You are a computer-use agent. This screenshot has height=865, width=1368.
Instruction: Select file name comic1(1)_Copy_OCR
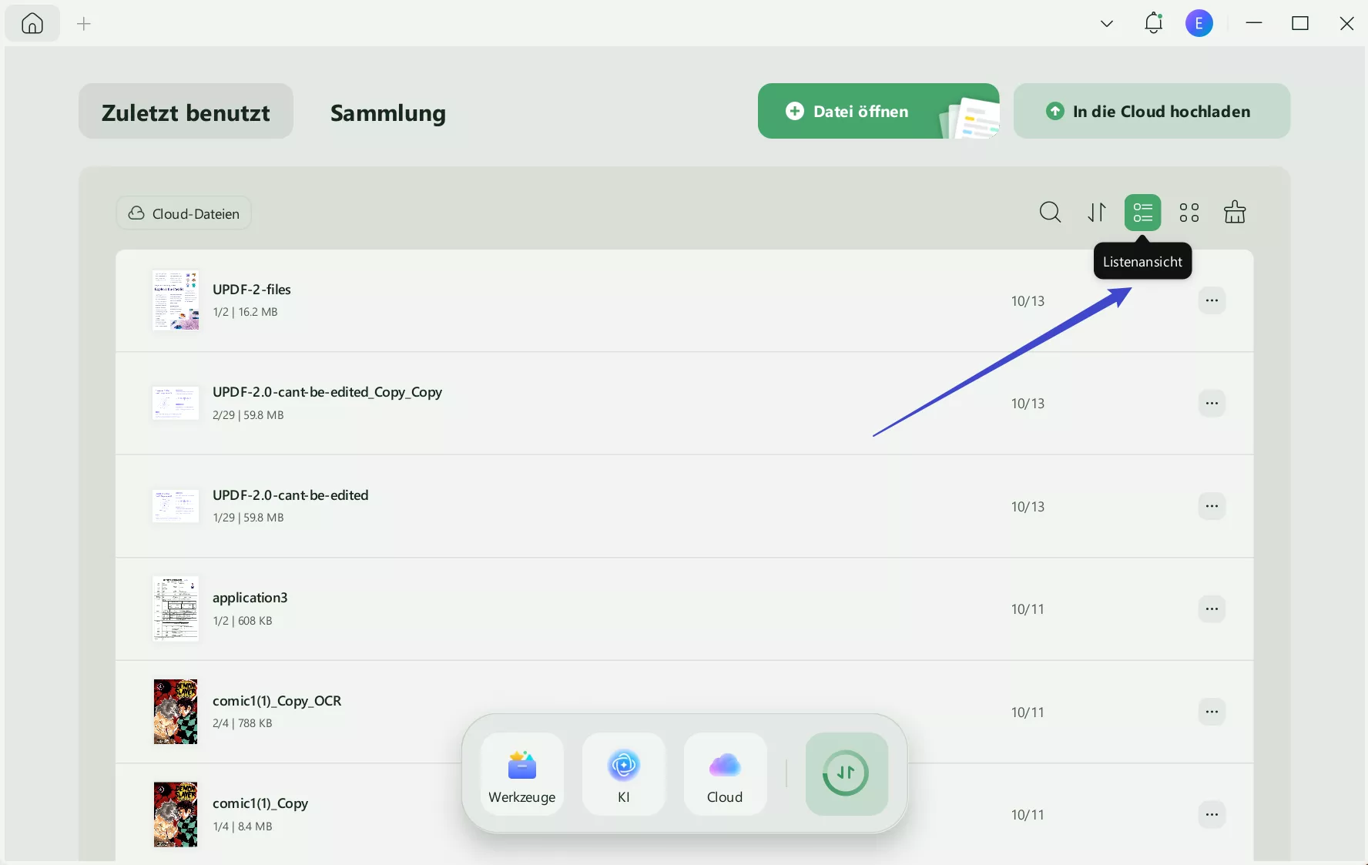coord(277,701)
